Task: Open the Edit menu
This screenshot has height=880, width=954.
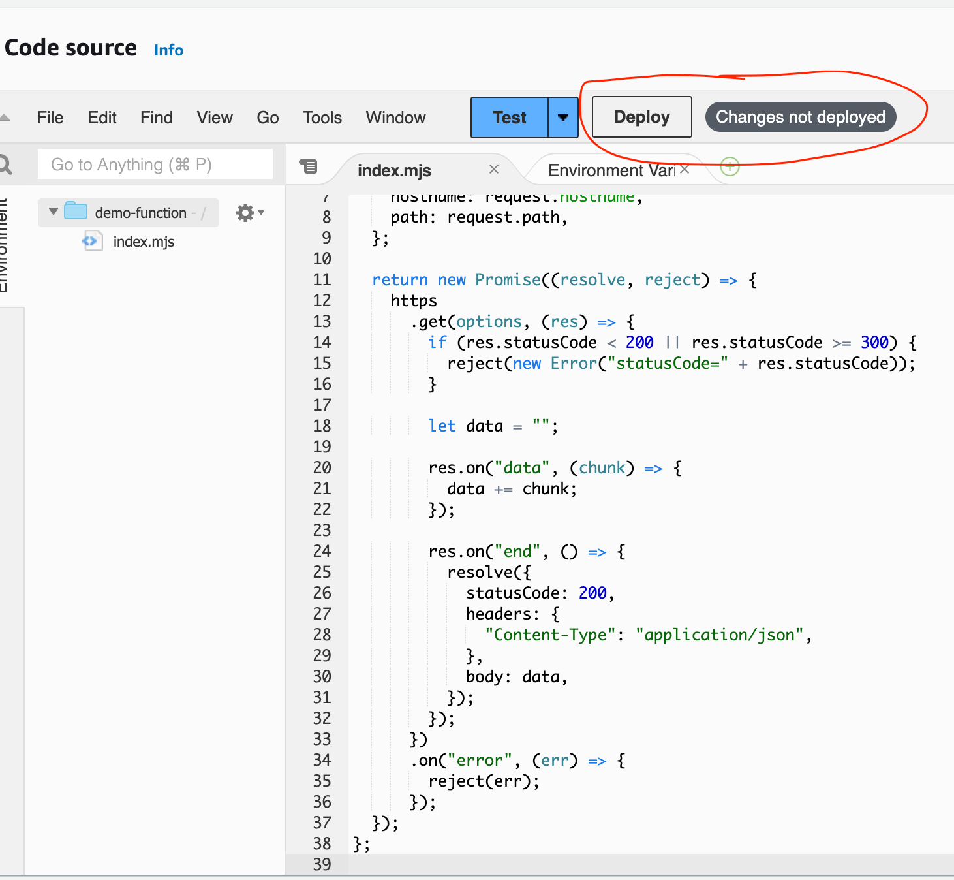Action: tap(102, 118)
